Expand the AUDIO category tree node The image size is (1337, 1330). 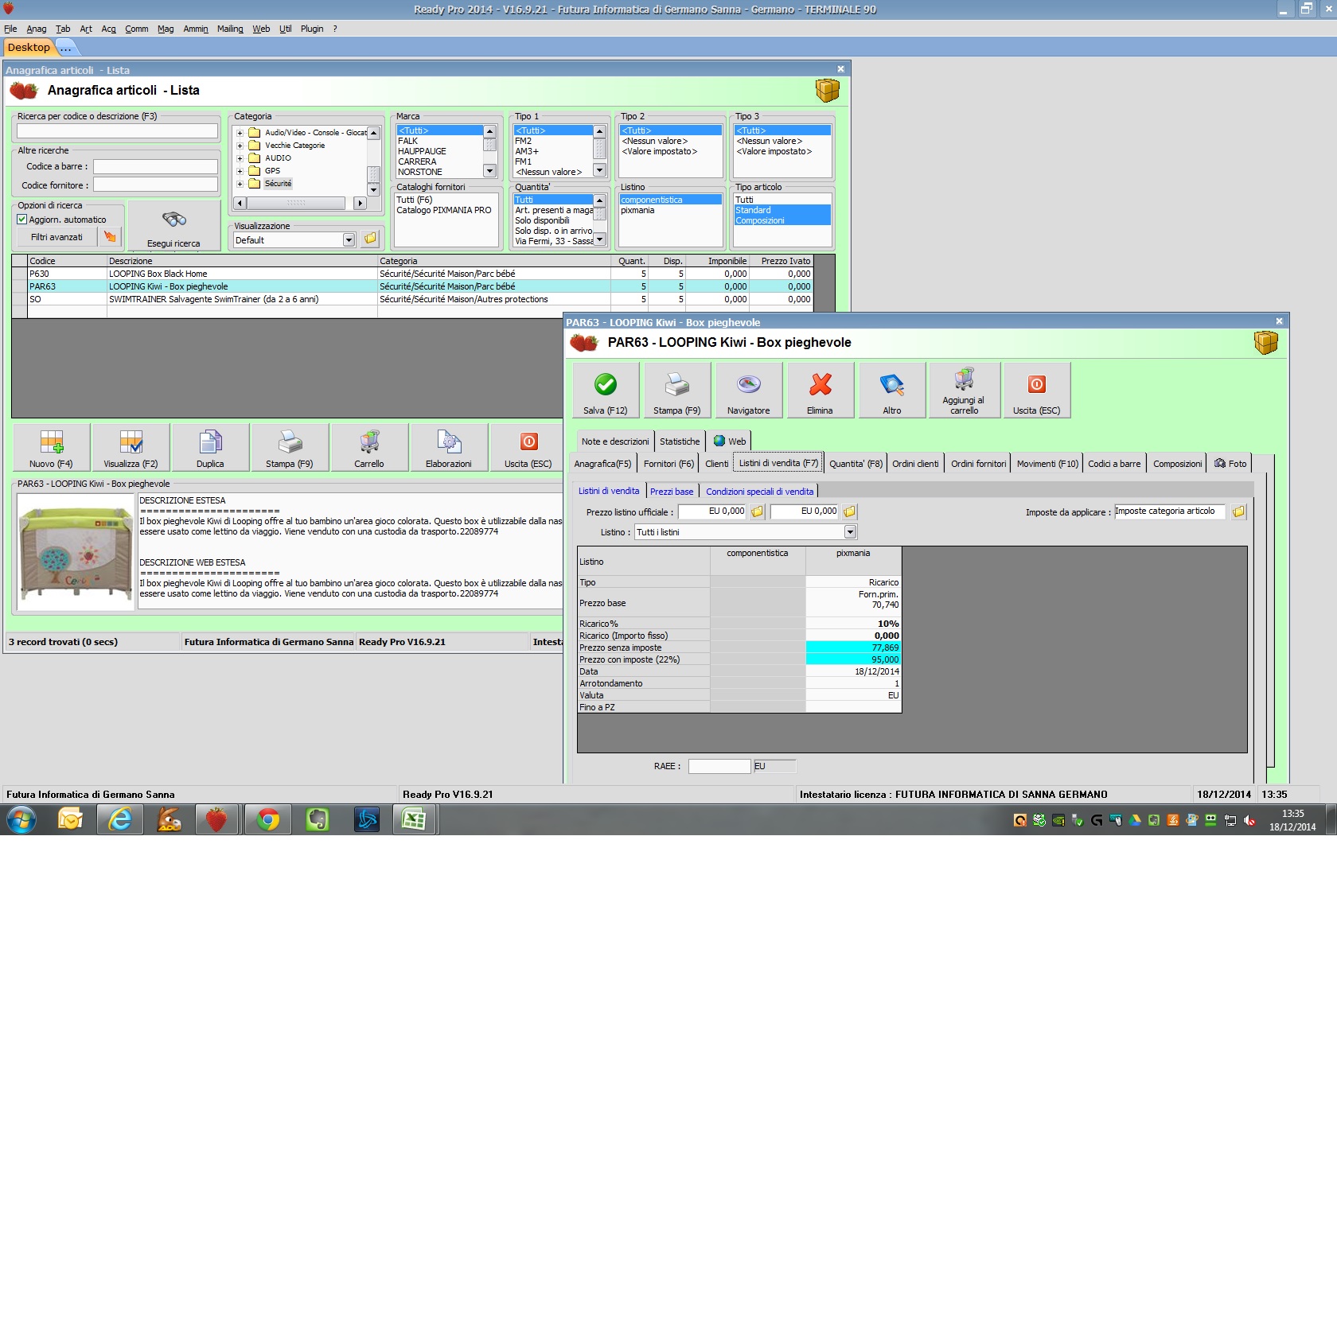click(240, 158)
